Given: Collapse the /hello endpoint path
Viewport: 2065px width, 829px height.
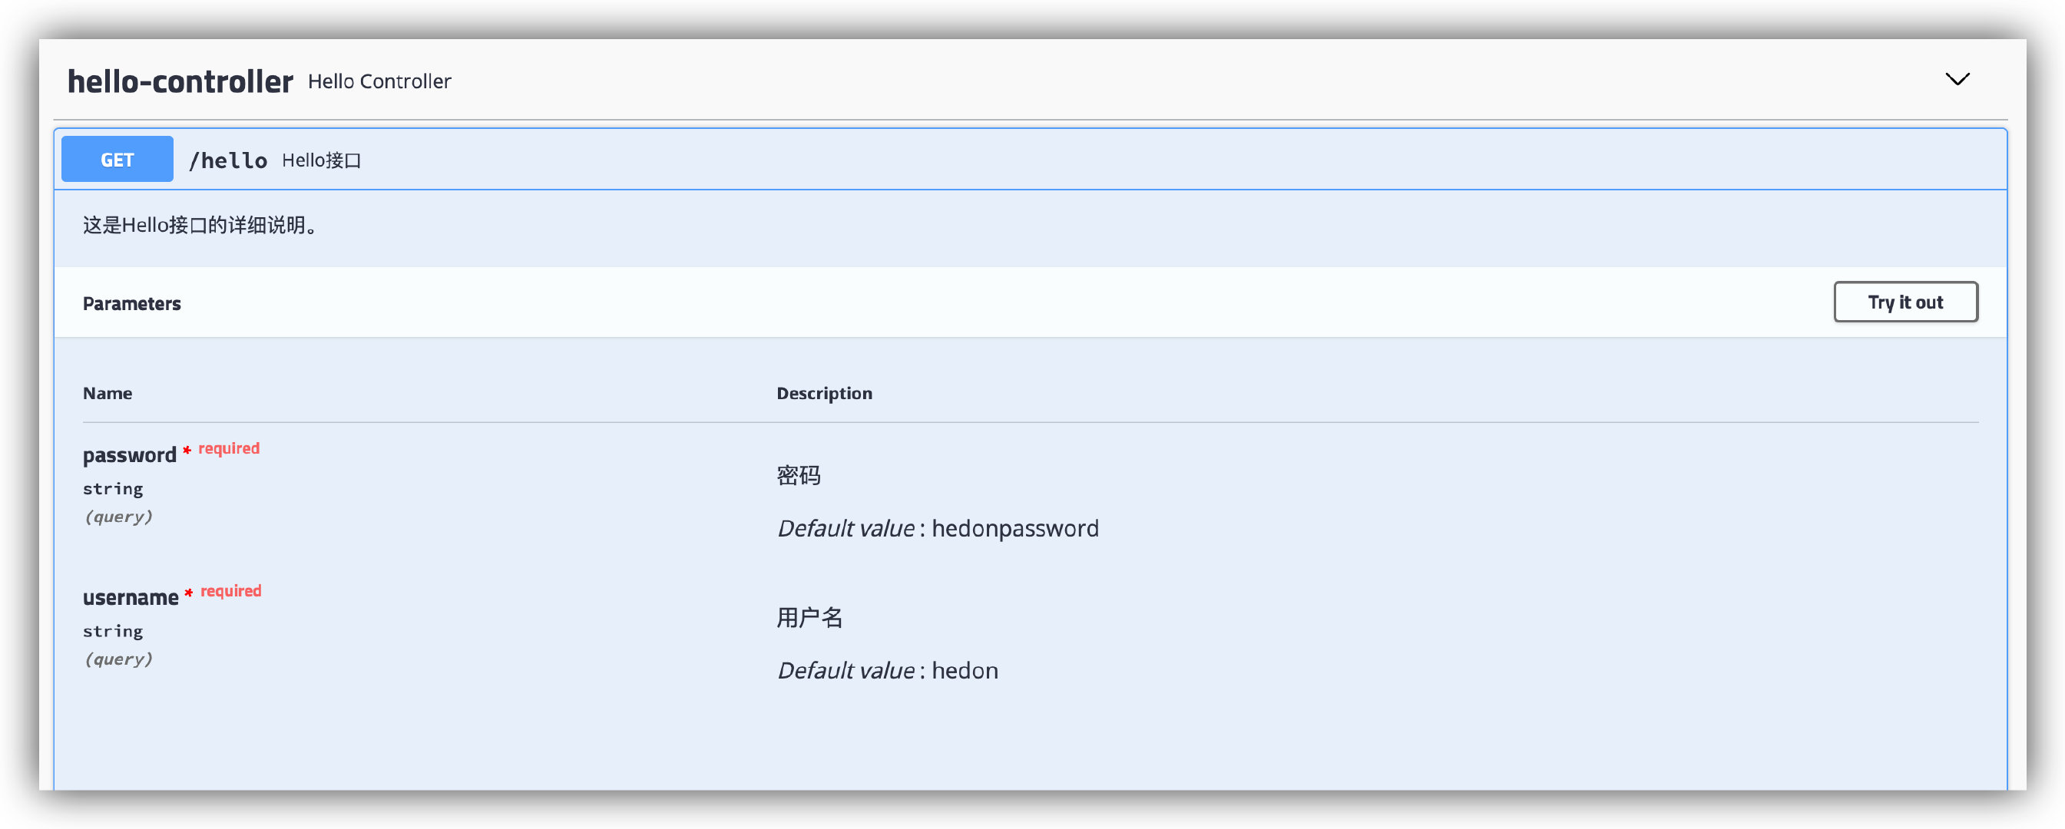Looking at the screenshot, I should pyautogui.click(x=227, y=160).
